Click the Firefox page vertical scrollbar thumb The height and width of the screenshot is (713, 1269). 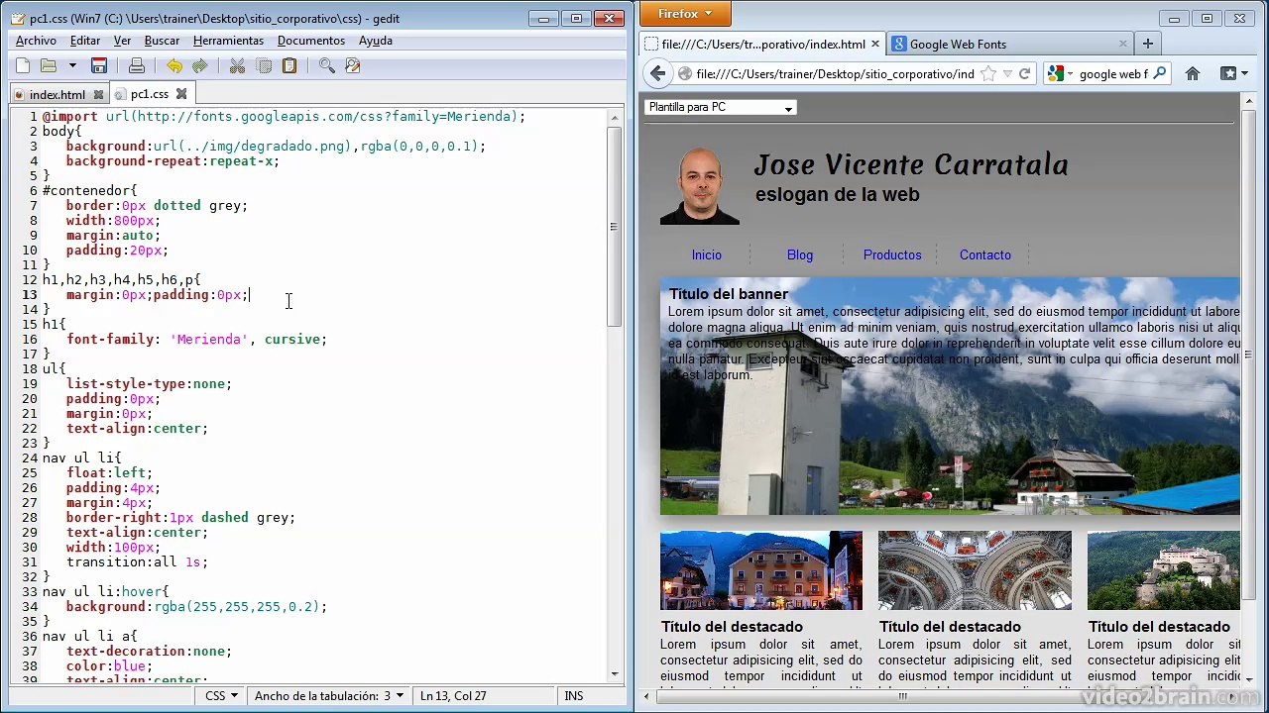1248,356
